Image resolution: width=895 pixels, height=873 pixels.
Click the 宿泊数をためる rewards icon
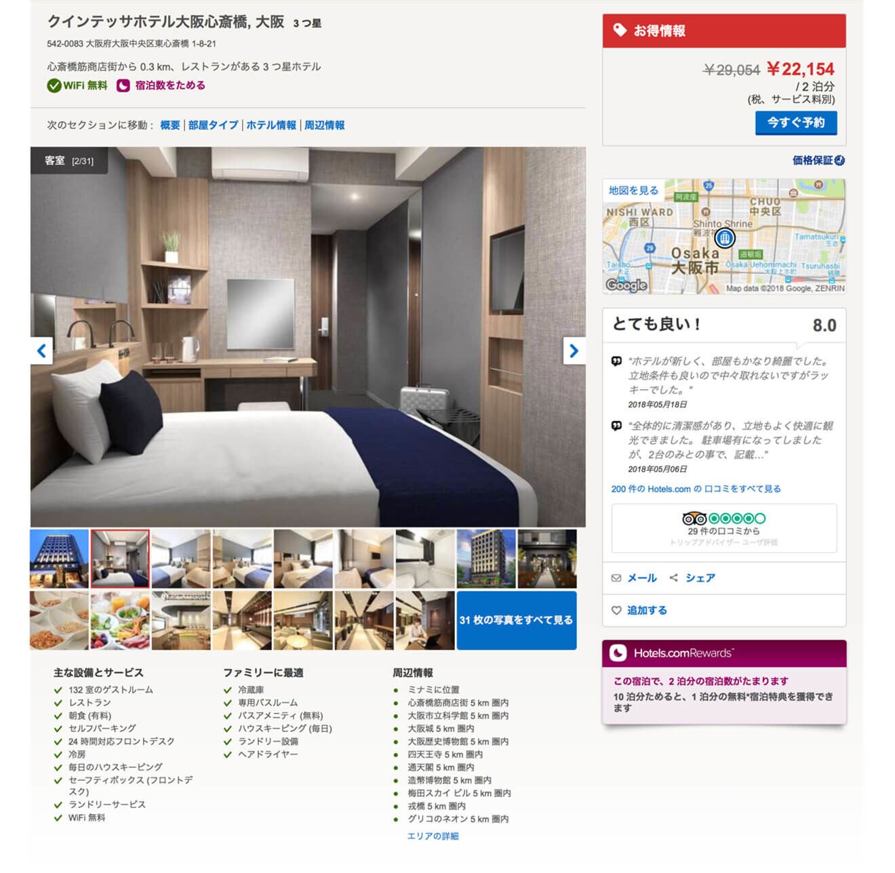coord(123,85)
